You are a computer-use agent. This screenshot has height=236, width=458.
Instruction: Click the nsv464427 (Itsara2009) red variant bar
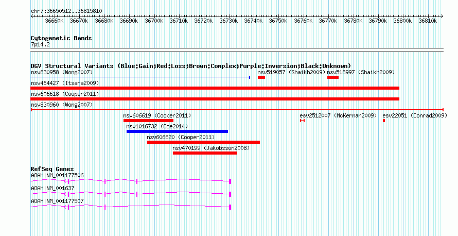[215, 88]
